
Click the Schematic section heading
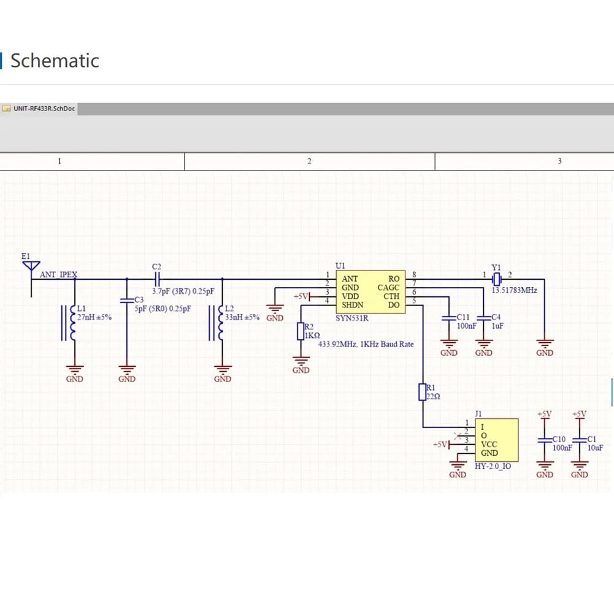pyautogui.click(x=55, y=61)
